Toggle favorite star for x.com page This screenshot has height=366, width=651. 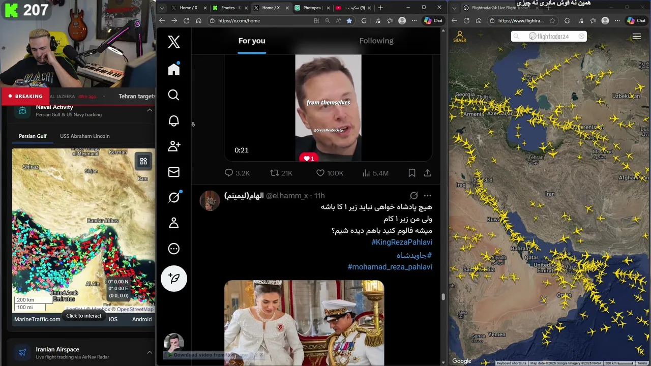point(349,21)
